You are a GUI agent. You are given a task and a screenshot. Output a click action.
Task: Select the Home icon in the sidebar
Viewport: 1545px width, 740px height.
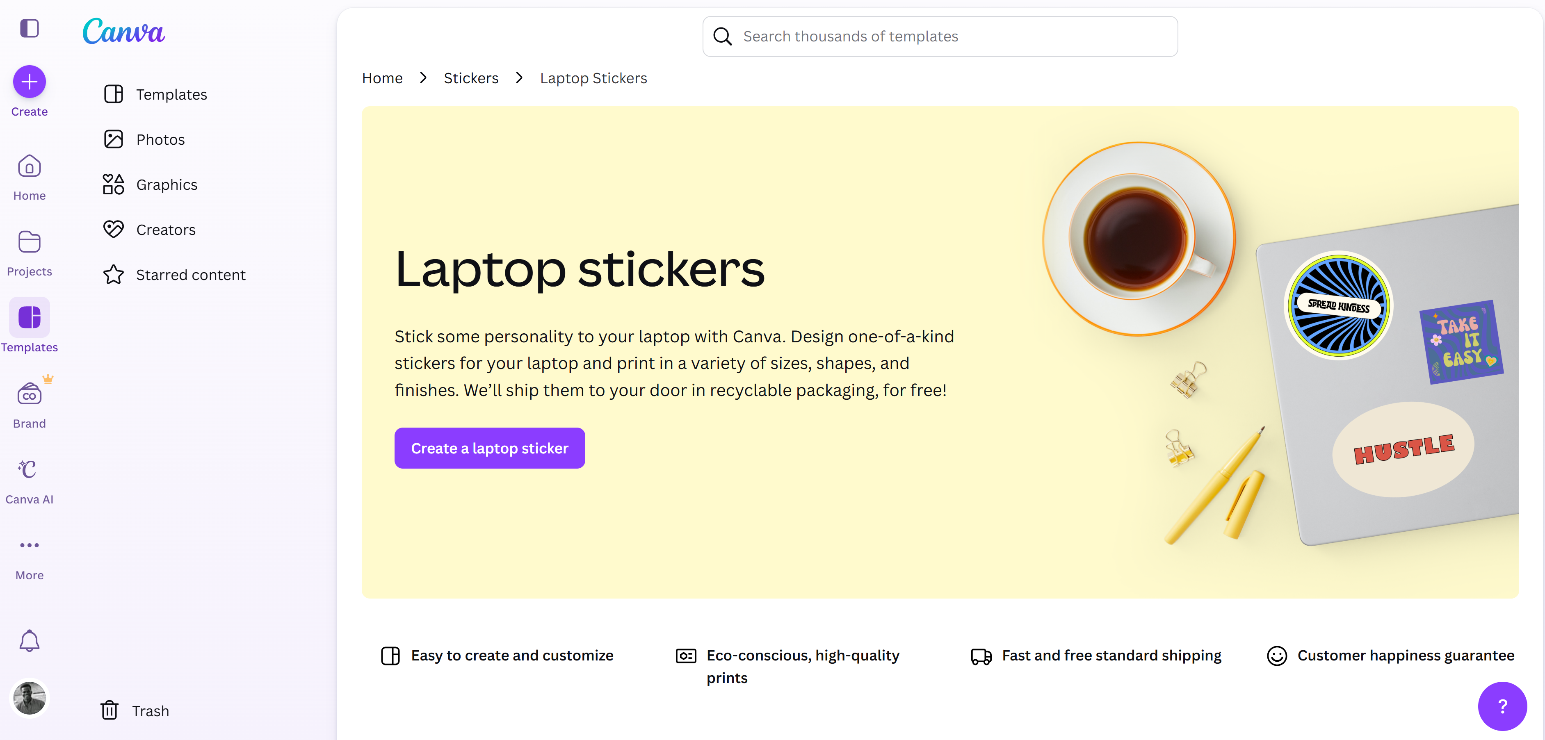pos(29,166)
